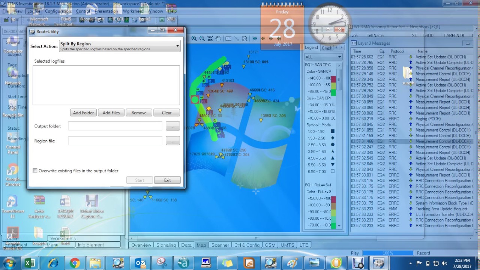
Task: Select the ruler measure tool on map toolbar
Action: click(x=228, y=39)
